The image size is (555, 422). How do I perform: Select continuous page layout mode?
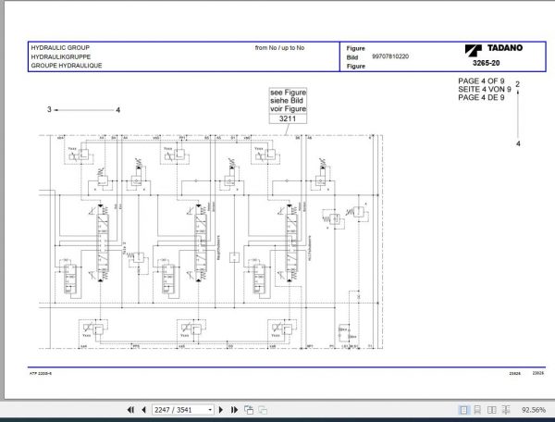coord(477,410)
